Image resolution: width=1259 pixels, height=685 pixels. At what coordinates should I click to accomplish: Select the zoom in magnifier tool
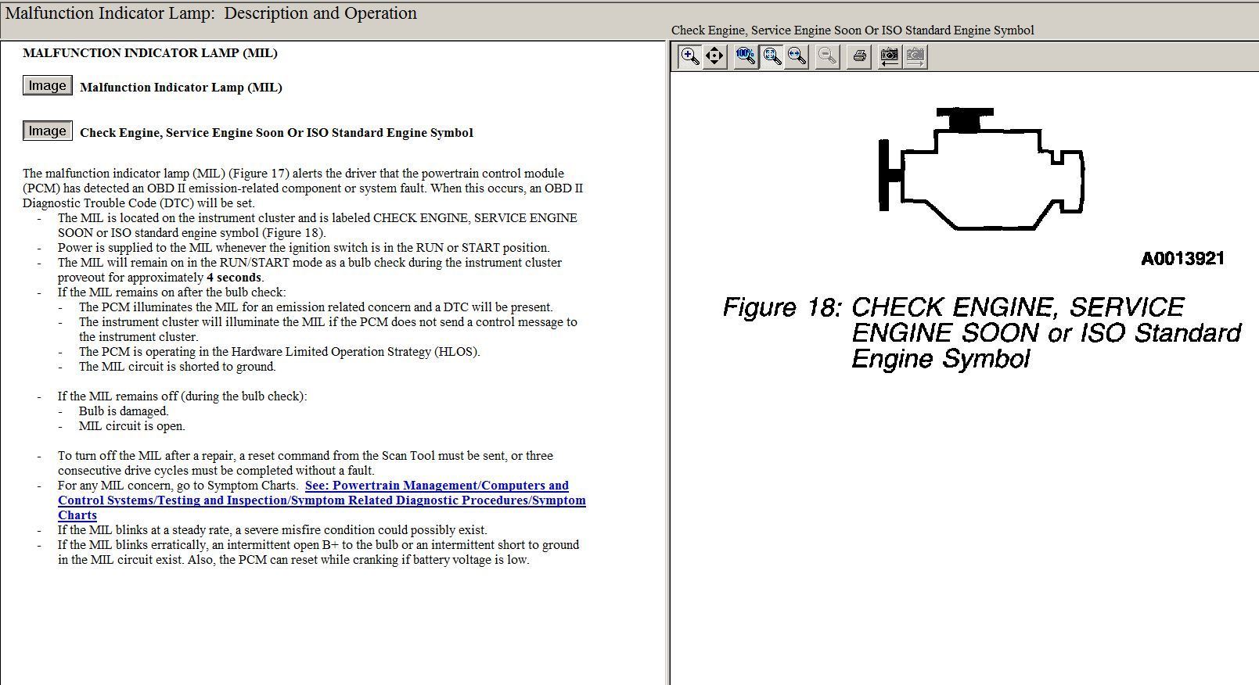click(689, 56)
